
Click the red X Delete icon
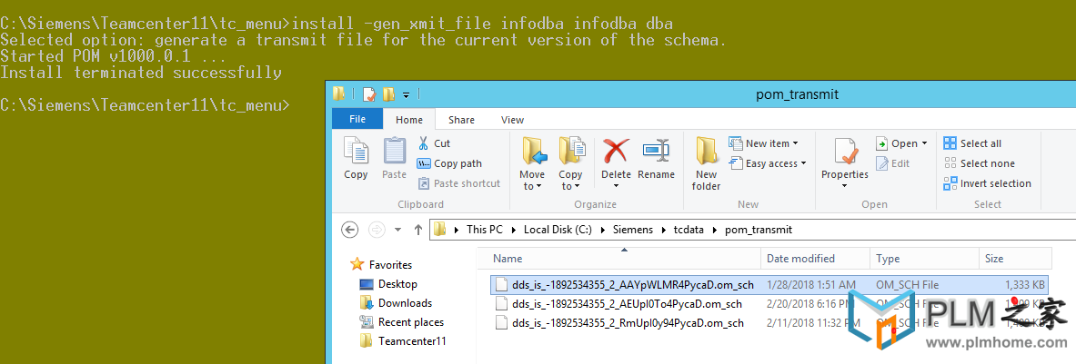[x=617, y=149]
